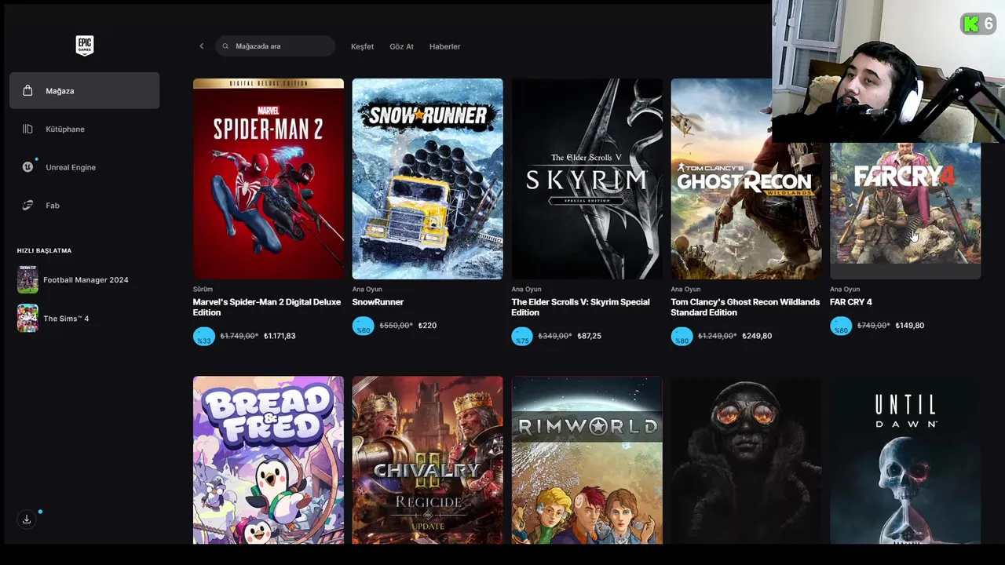This screenshot has height=565, width=1005.
Task: Open Chivalry 2 Regicide cover art
Action: click(428, 460)
